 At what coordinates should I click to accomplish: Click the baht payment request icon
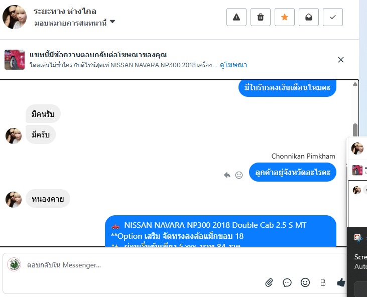click(323, 282)
